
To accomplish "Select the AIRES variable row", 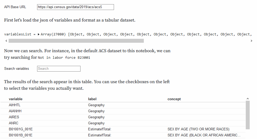I will 123,117.
